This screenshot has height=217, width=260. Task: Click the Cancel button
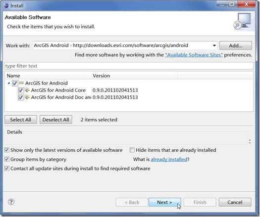click(235, 202)
